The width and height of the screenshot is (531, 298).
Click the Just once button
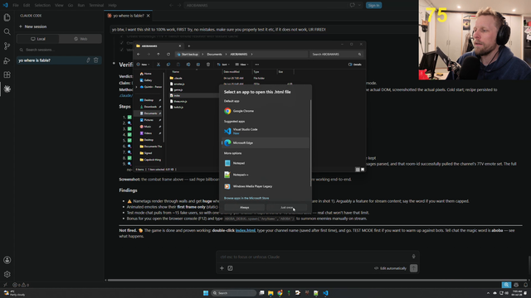click(x=286, y=208)
